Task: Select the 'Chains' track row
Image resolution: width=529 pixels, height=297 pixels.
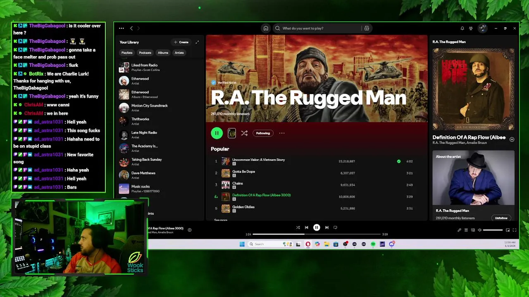Action: [x=316, y=185]
